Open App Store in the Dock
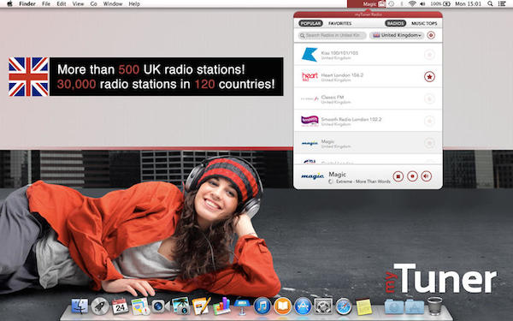This screenshot has width=513, height=321. click(303, 306)
